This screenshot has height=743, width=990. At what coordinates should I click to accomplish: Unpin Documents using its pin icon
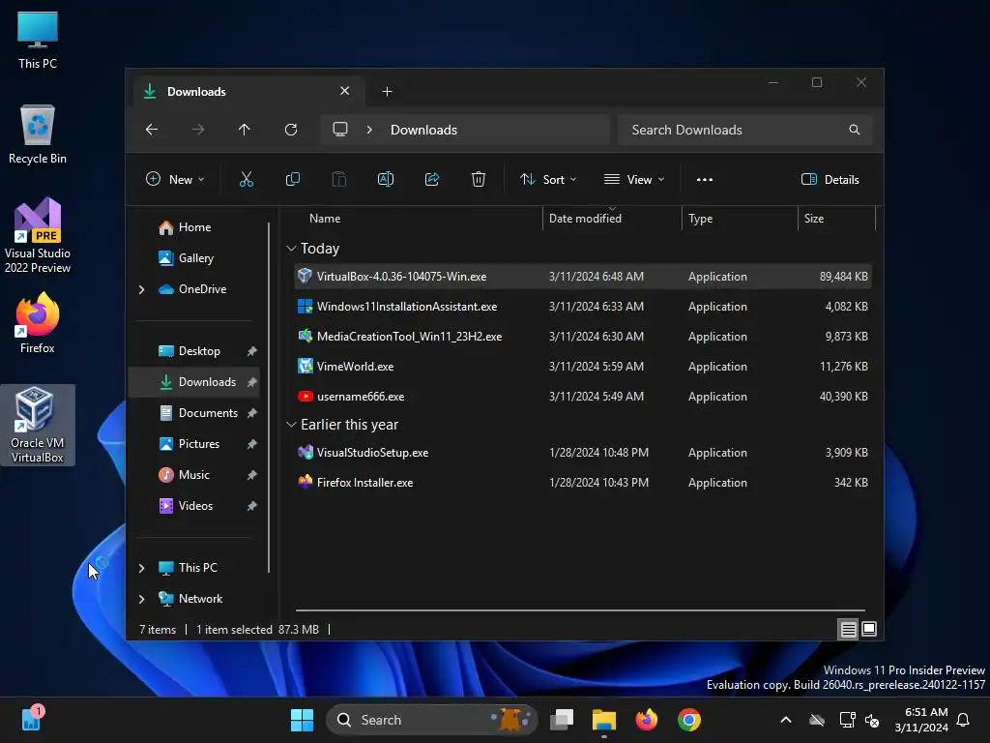252,413
